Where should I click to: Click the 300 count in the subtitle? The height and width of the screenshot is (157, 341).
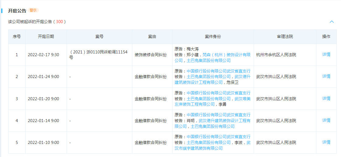click(x=59, y=22)
